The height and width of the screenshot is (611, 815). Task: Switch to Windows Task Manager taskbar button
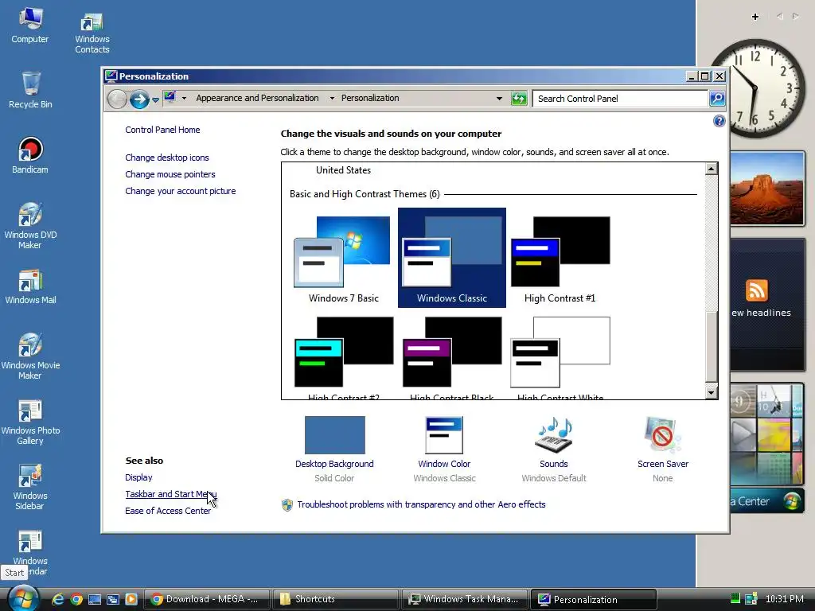[x=464, y=599]
